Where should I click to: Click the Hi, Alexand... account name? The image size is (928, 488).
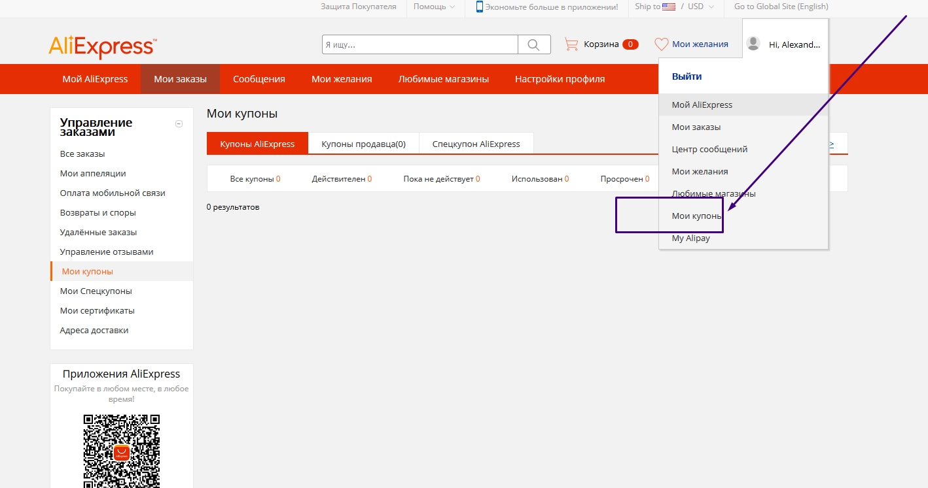point(794,44)
